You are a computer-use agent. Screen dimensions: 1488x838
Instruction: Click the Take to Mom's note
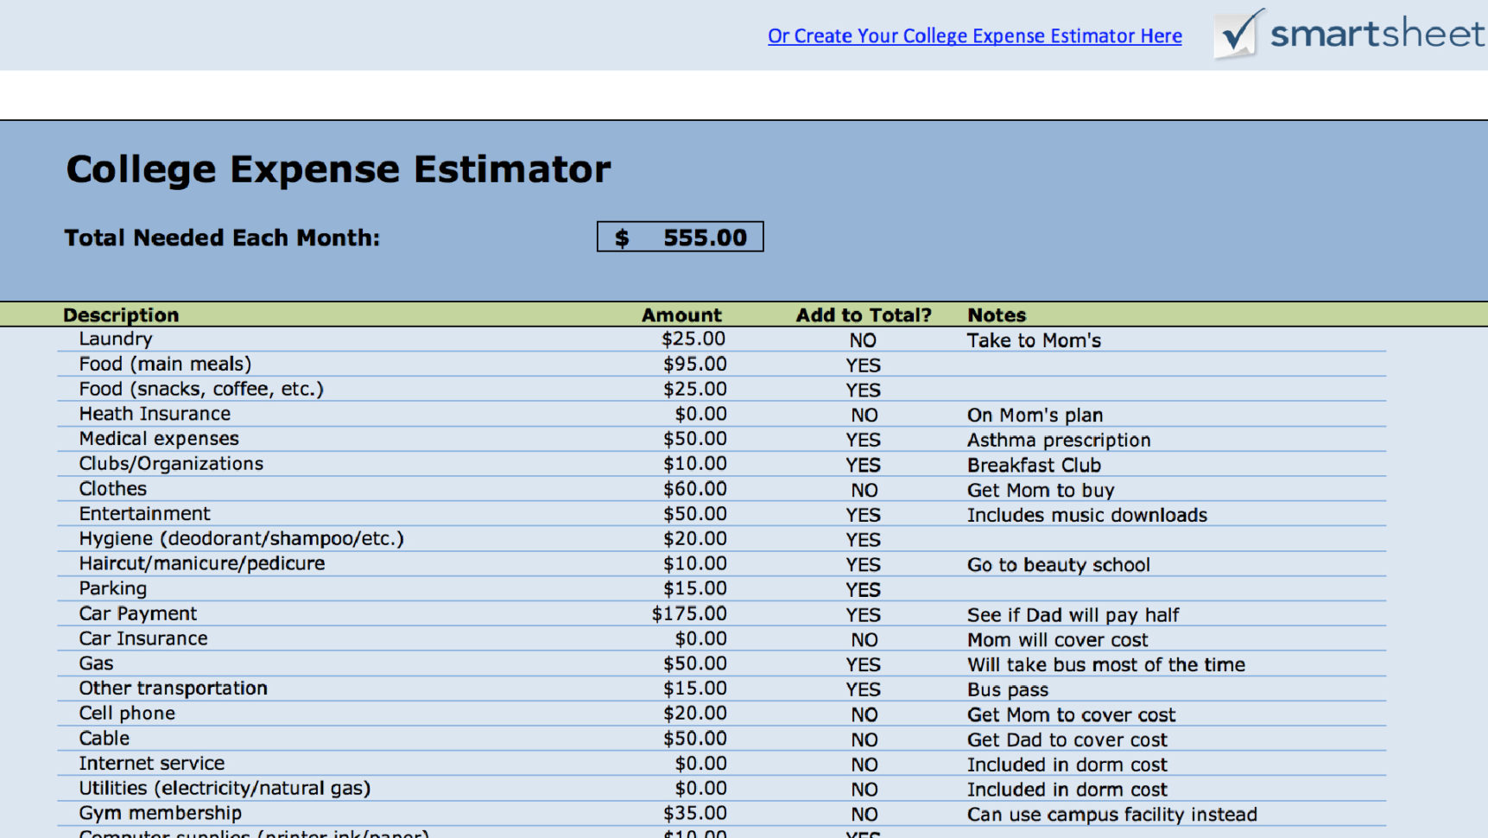[1033, 340]
